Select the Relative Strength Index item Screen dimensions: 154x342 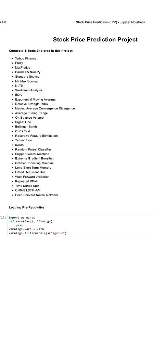click(x=31, y=104)
